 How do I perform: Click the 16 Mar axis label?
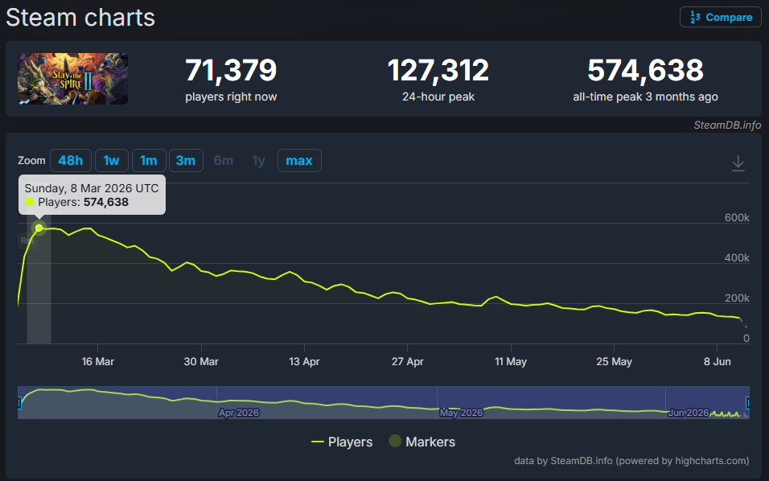pos(97,362)
